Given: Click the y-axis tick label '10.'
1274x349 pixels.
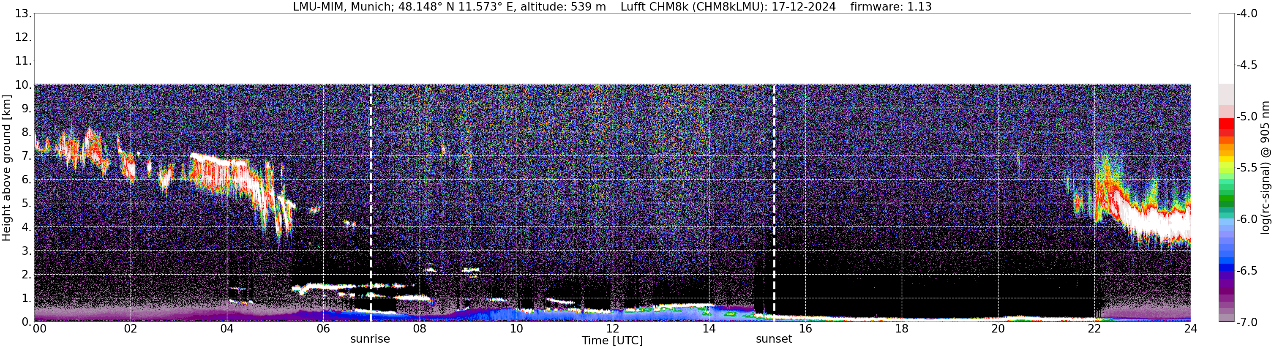Looking at the screenshot, I should [x=23, y=85].
